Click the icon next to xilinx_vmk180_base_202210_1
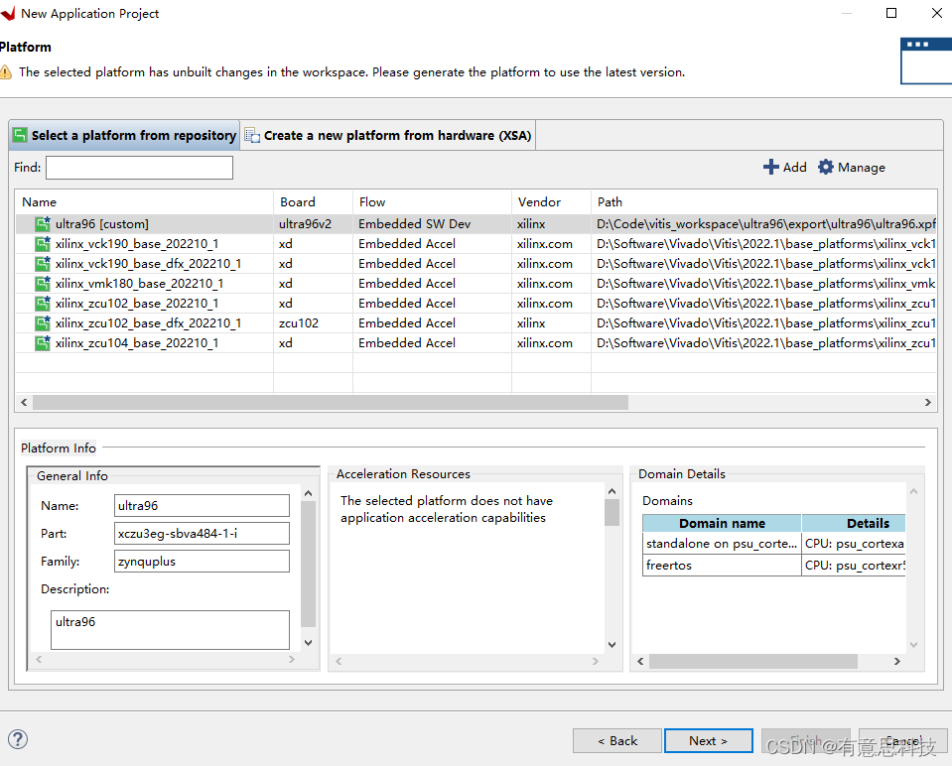 tap(43, 284)
